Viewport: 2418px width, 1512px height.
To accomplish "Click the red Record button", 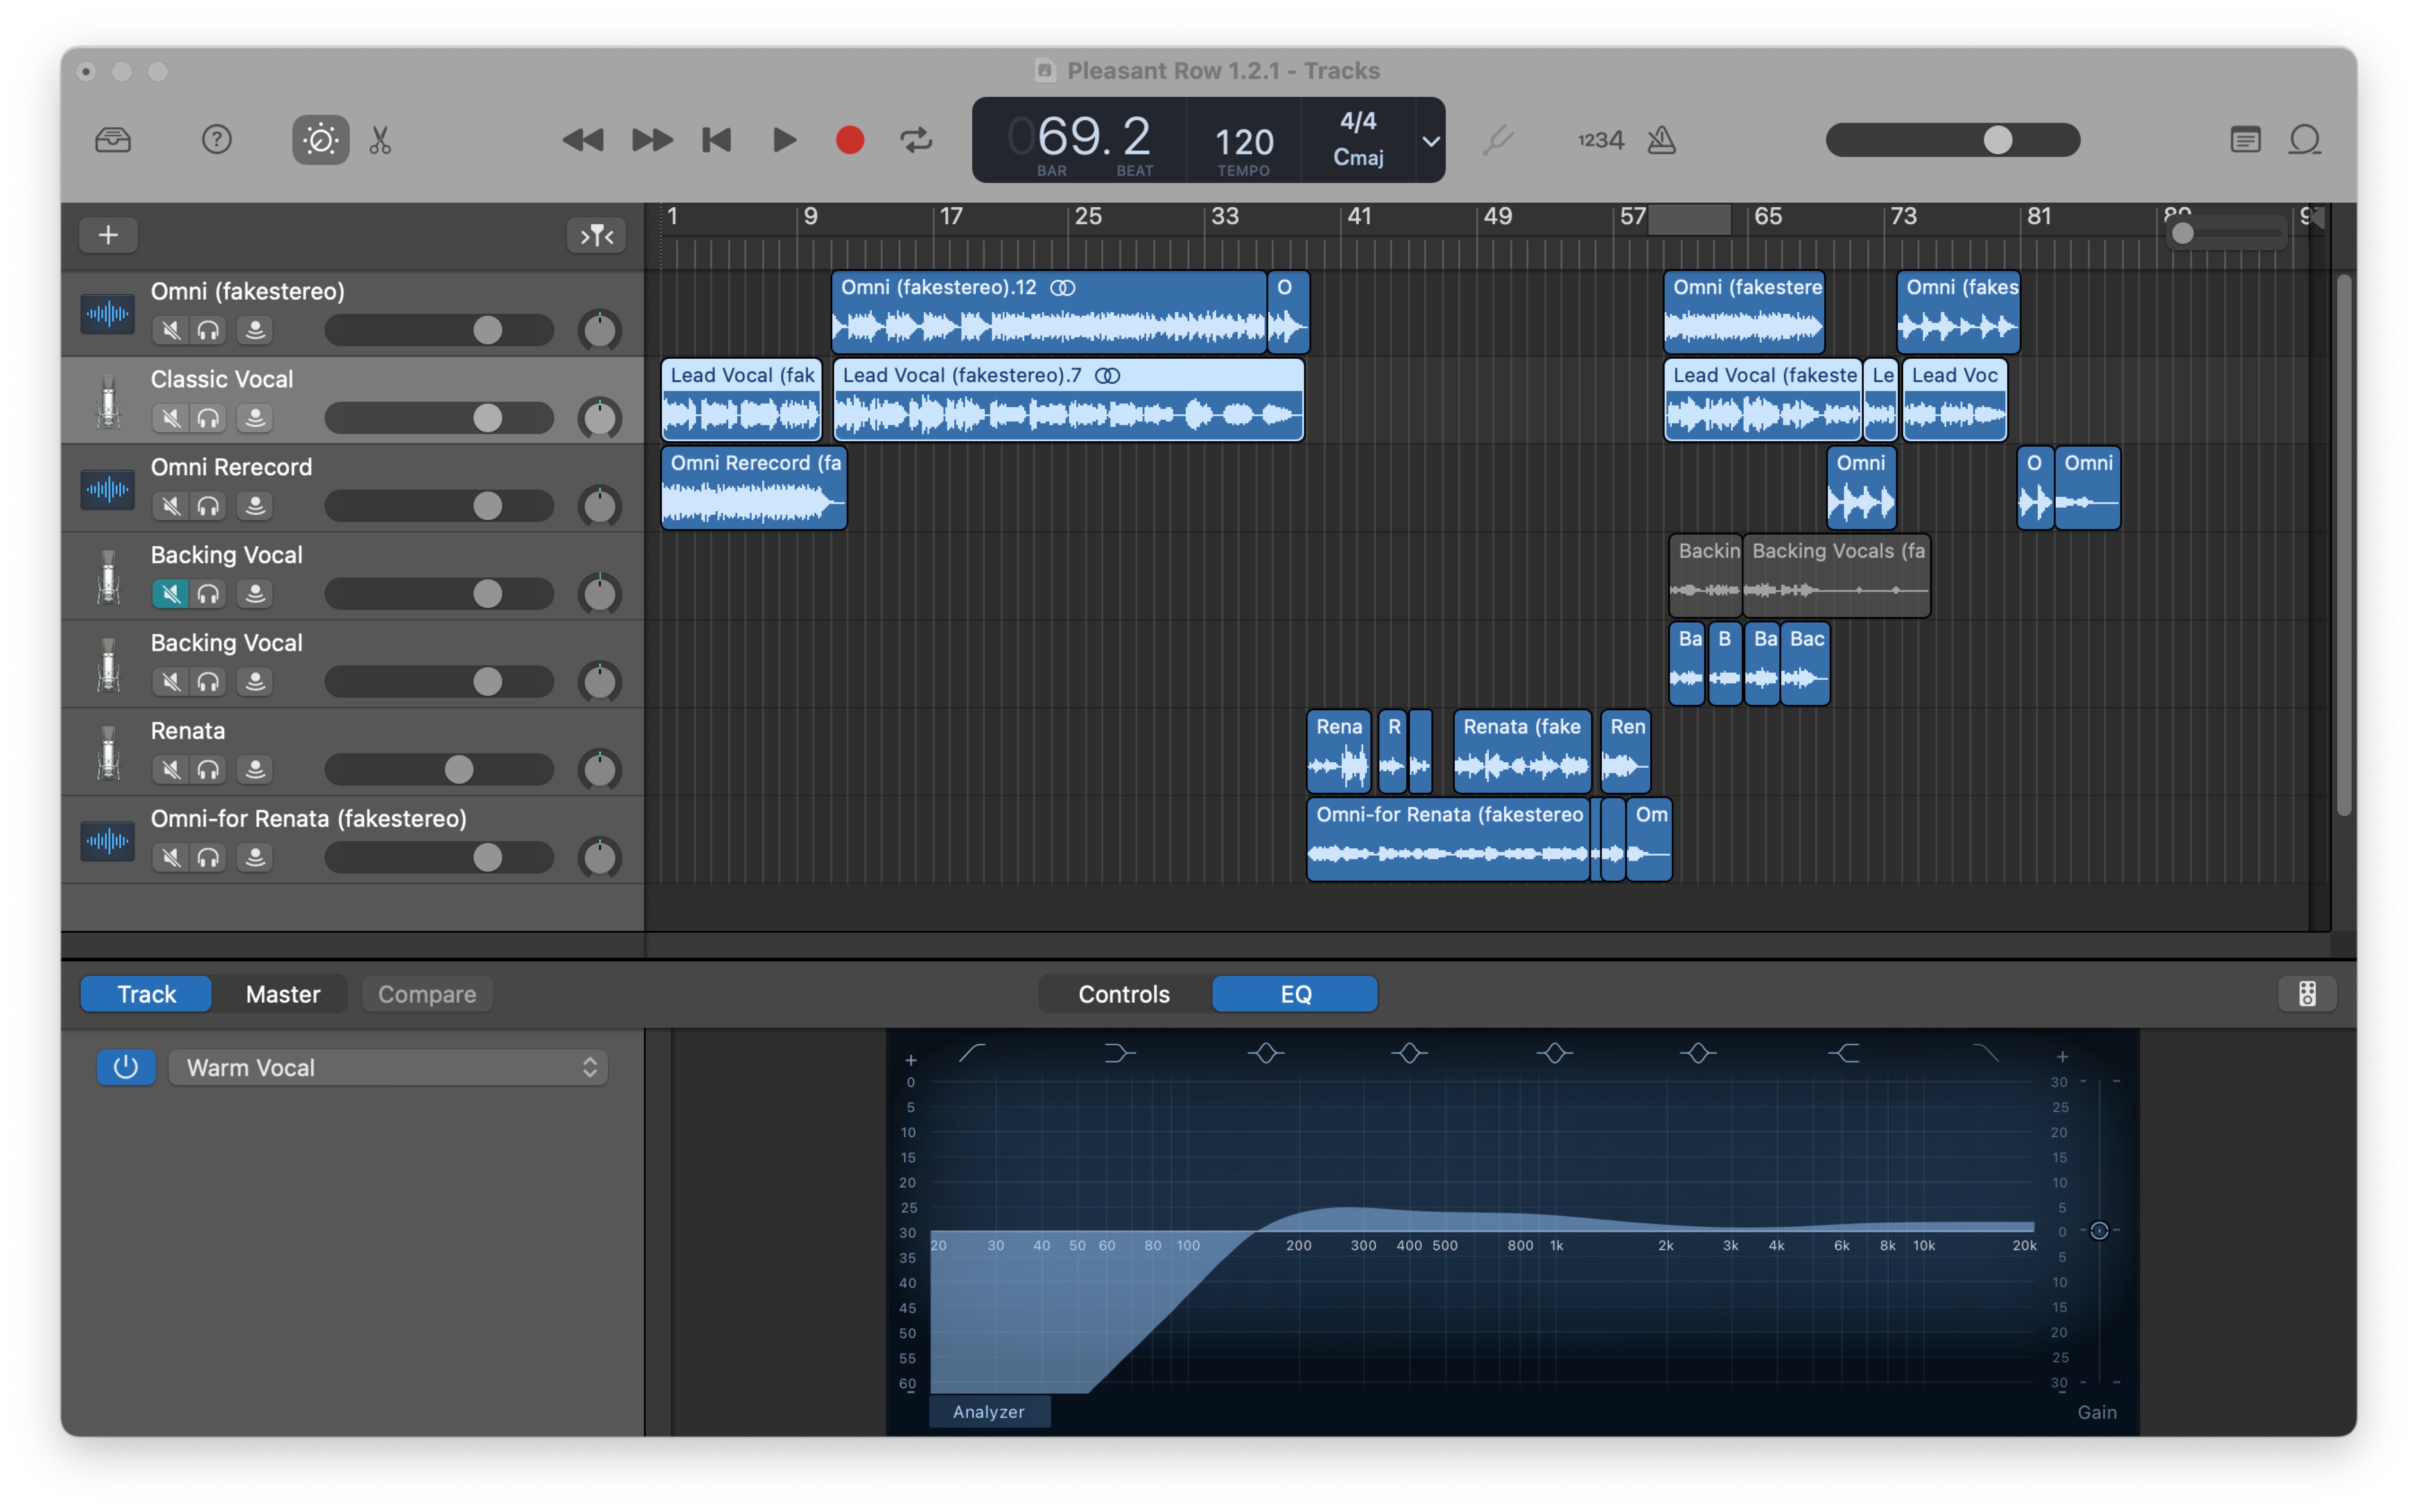I will click(850, 140).
